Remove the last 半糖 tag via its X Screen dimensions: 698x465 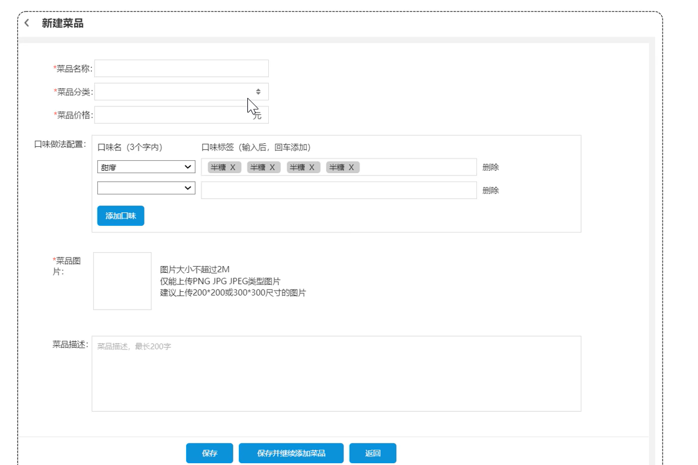click(x=351, y=168)
